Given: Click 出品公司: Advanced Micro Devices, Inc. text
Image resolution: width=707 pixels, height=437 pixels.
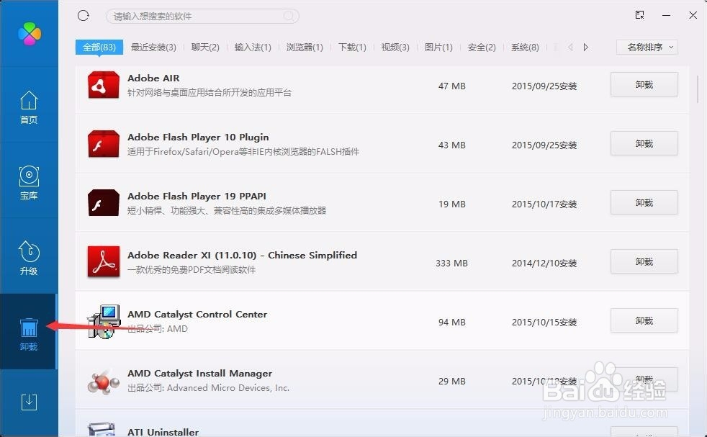Looking at the screenshot, I should 208,388.
